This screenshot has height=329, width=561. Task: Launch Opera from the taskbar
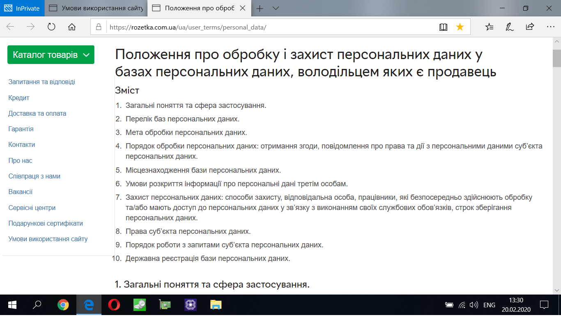tap(114, 305)
